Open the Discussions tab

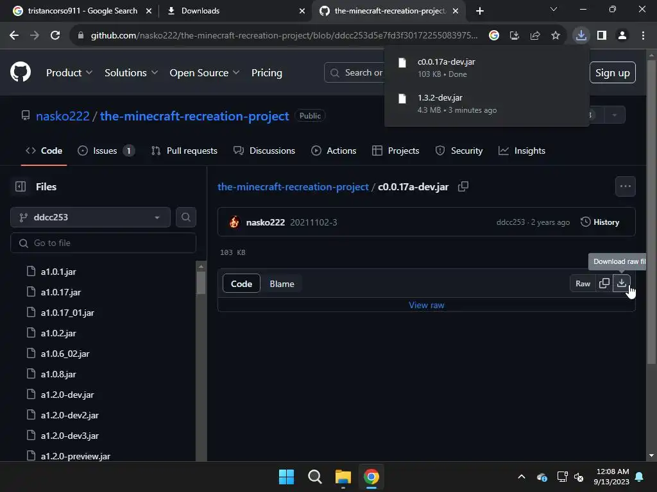[264, 151]
